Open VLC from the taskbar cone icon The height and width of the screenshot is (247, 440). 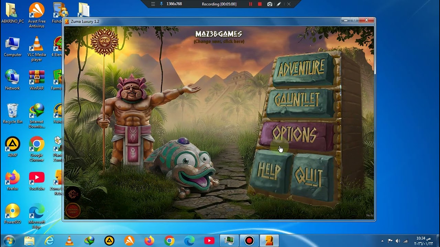coord(69,241)
